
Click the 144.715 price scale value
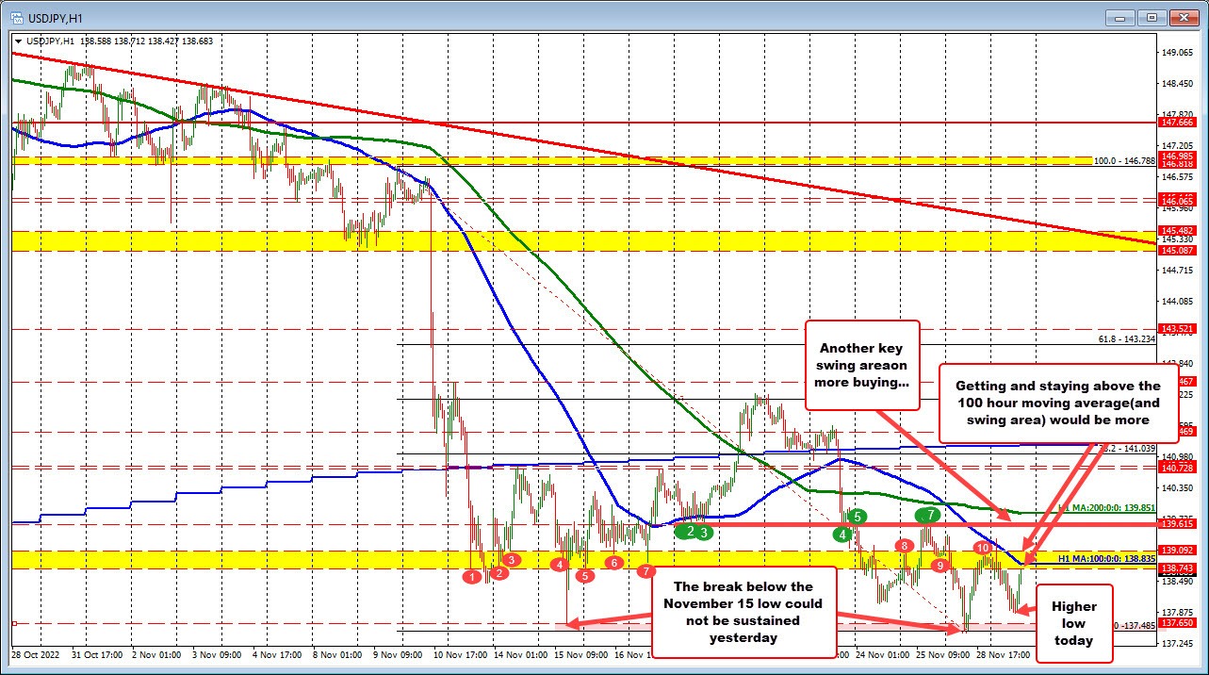coord(1179,271)
